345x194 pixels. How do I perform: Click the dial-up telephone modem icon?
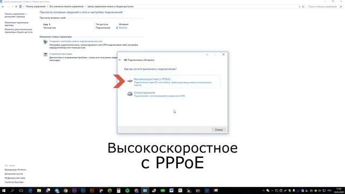coord(130,94)
